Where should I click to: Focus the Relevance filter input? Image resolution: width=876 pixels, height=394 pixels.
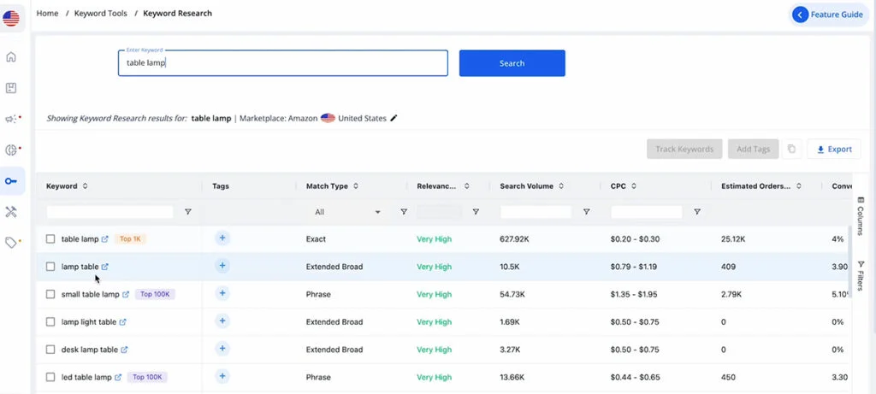[440, 212]
